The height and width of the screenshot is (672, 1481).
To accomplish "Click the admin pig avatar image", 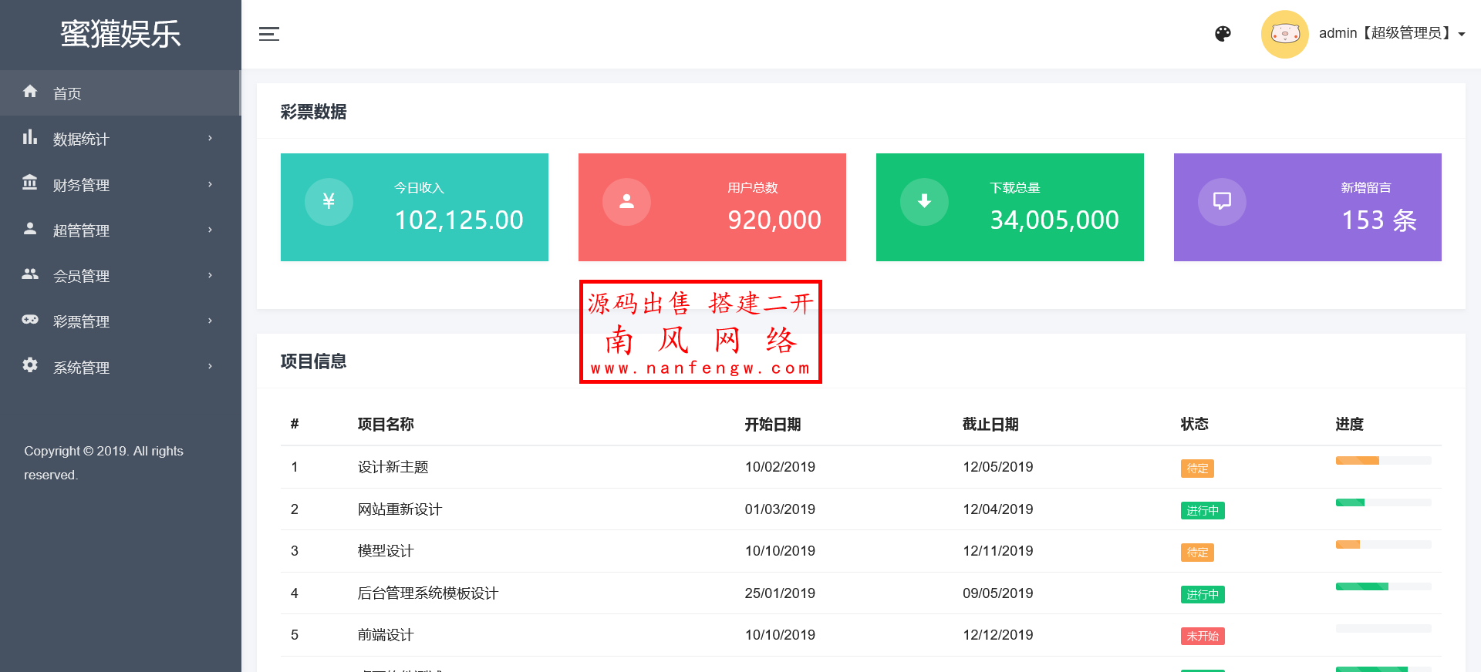I will click(x=1284, y=34).
